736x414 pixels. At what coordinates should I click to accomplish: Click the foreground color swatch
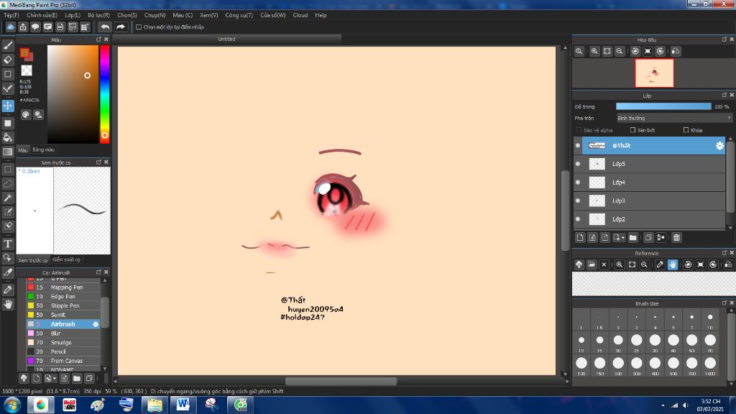pos(24,52)
